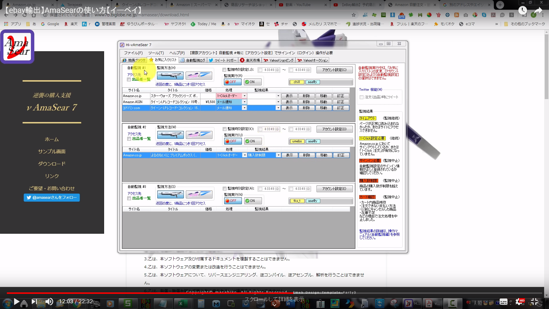Open the アプリ apps grid bookmark

point(13,24)
